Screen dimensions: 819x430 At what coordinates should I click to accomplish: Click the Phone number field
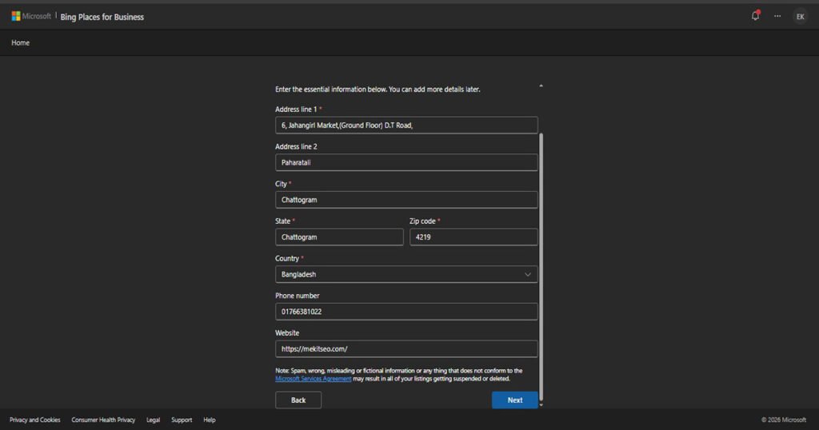pos(406,312)
